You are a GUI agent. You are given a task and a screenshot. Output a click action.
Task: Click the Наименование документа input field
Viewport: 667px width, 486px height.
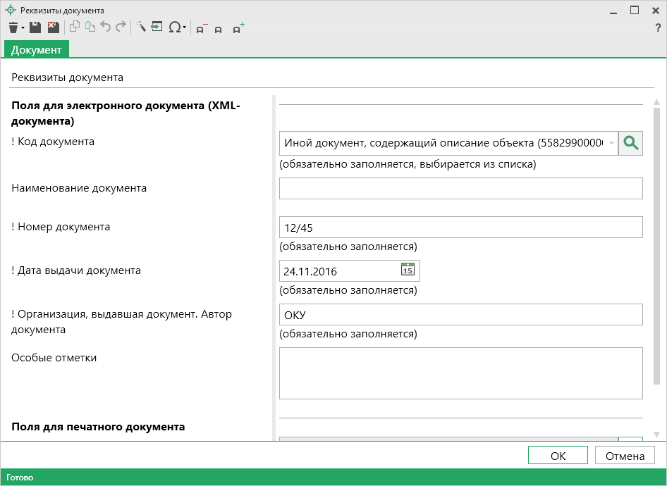point(460,188)
